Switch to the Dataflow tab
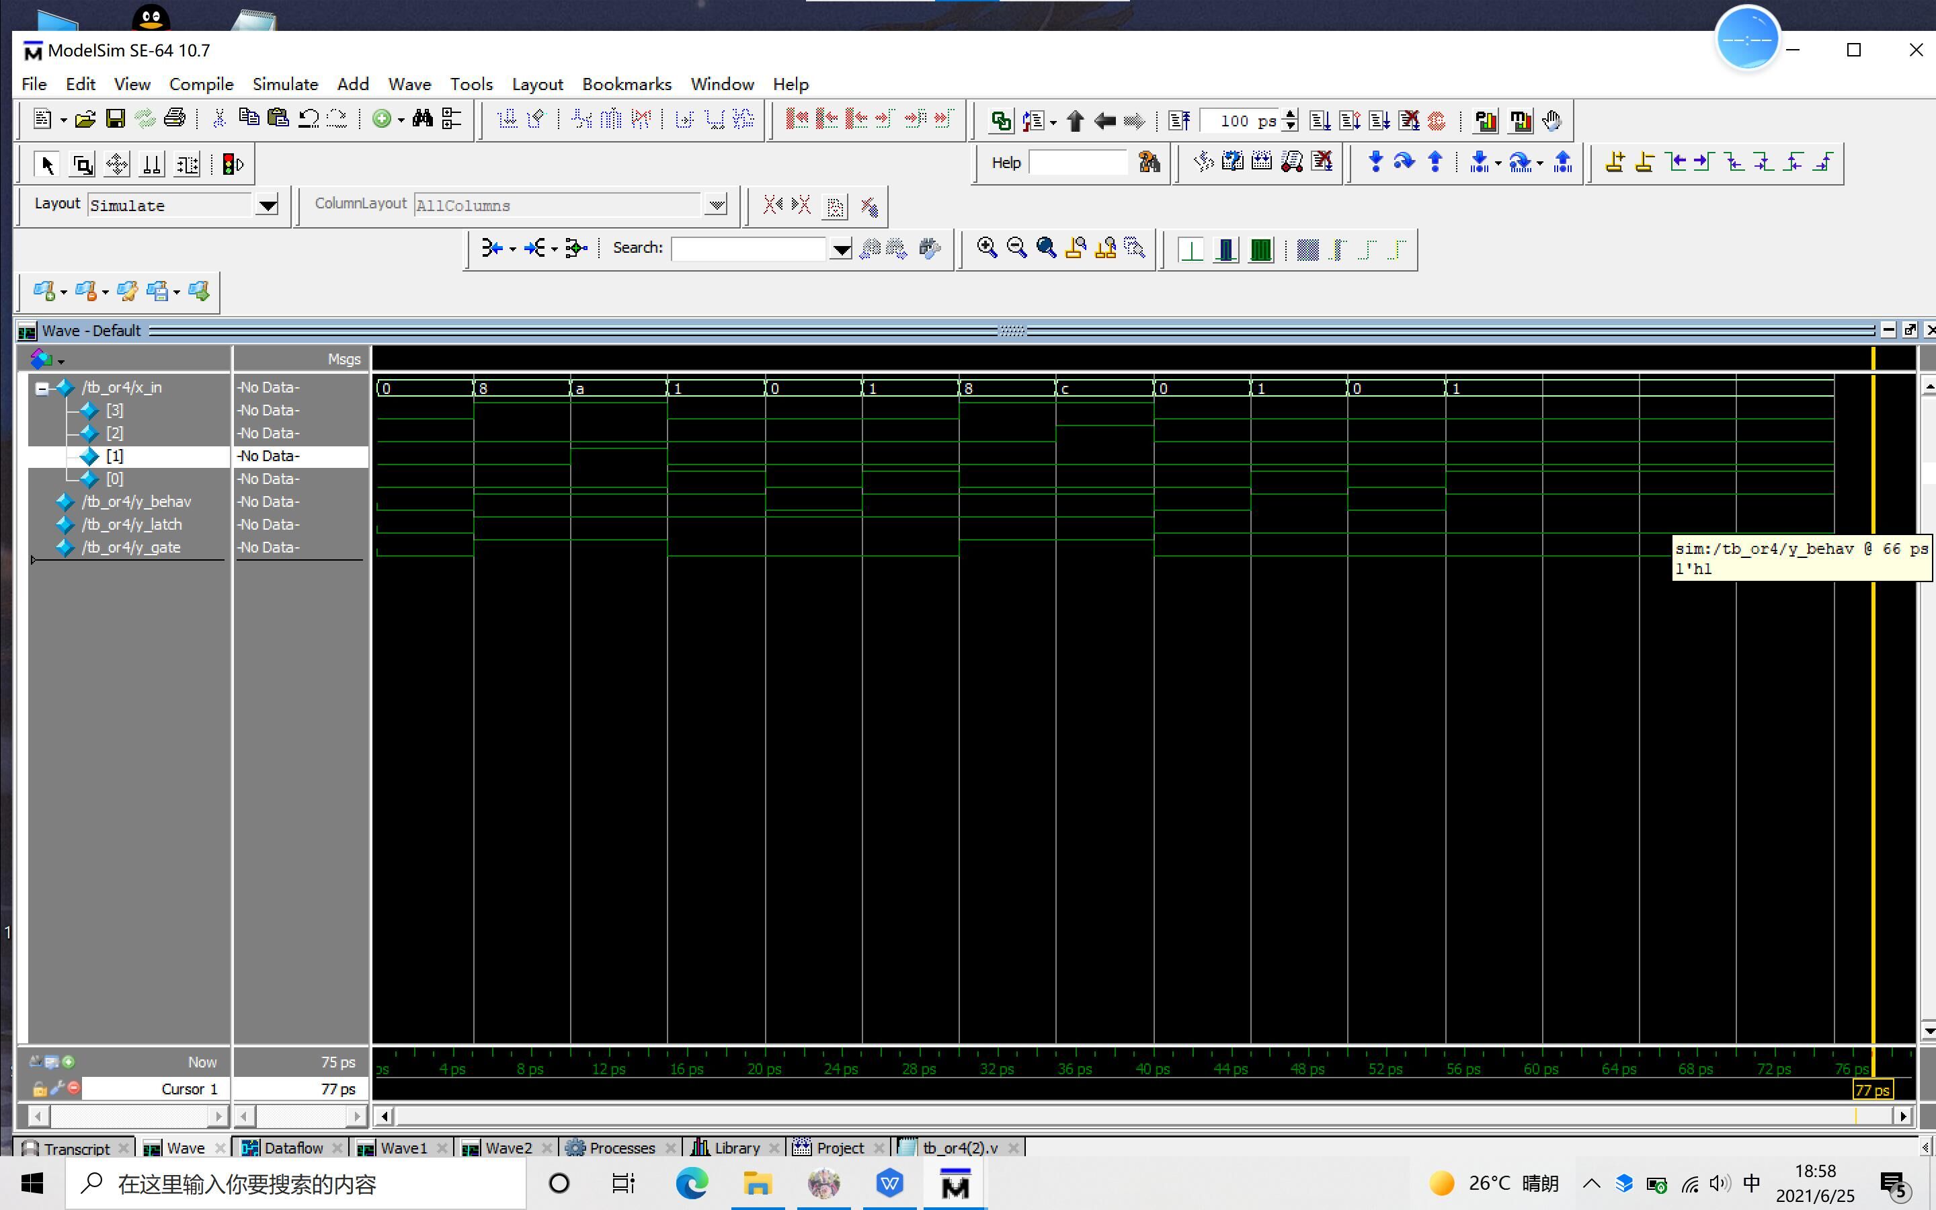1936x1210 pixels. 292,1147
